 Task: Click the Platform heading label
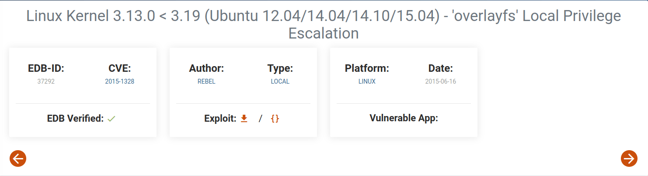pos(367,68)
